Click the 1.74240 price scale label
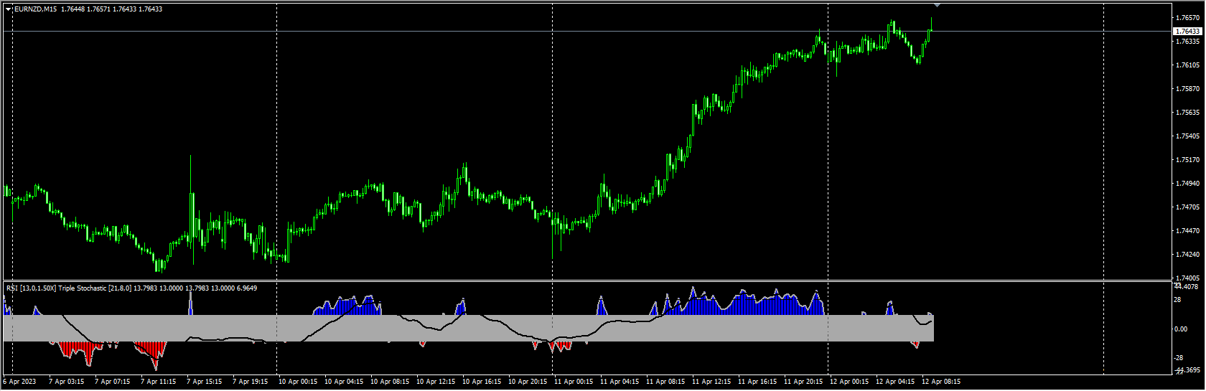The height and width of the screenshot is (391, 1206). [x=1188, y=255]
